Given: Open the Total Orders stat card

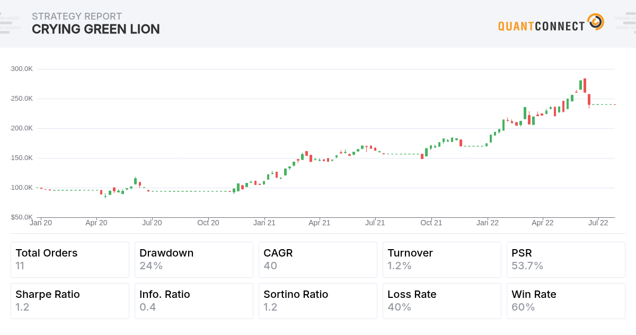Looking at the screenshot, I should [x=69, y=260].
